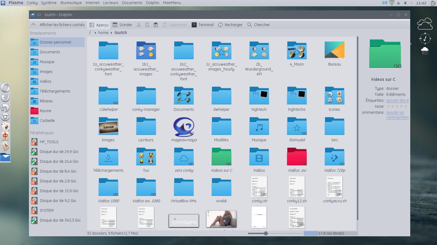Select Vidéos in places sidebar

pos(57,81)
